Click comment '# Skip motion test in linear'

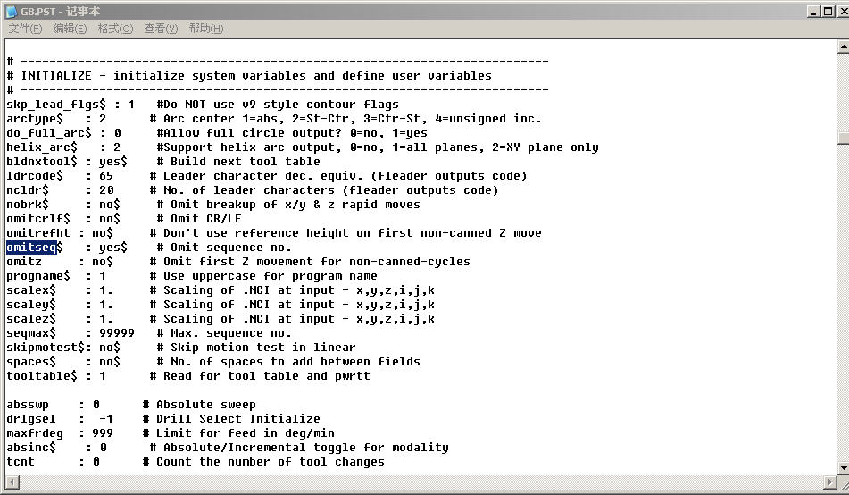[256, 348]
